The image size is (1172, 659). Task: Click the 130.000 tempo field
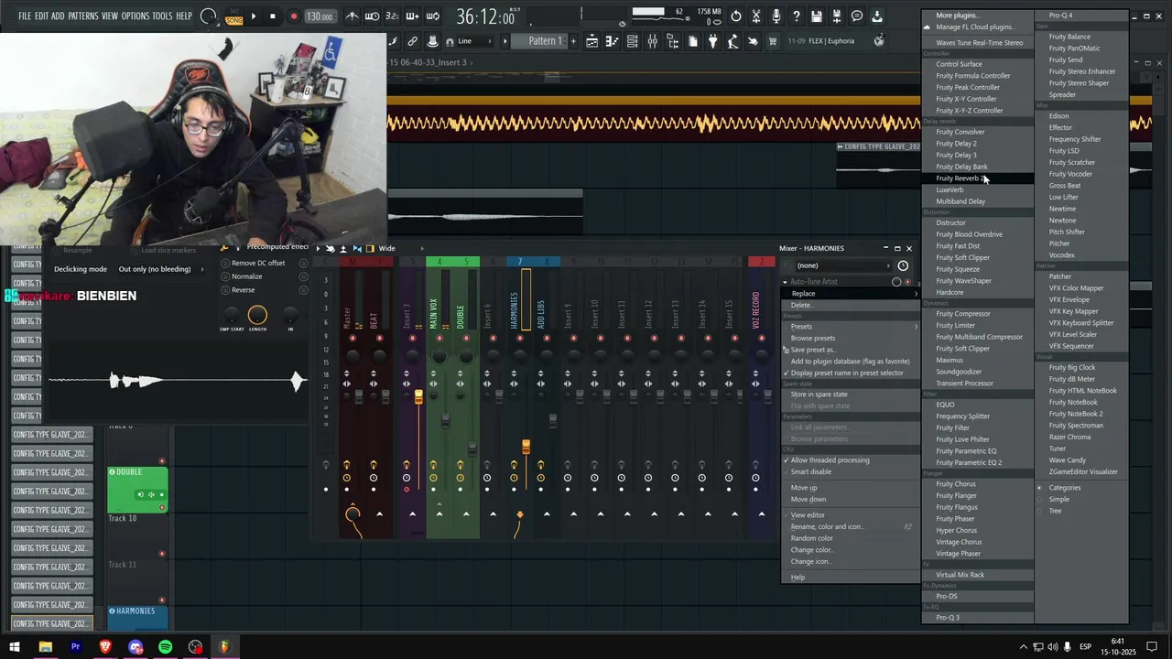point(320,16)
